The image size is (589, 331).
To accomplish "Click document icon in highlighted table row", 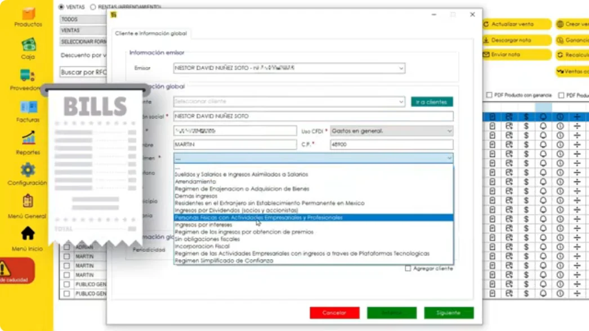I will (492, 117).
